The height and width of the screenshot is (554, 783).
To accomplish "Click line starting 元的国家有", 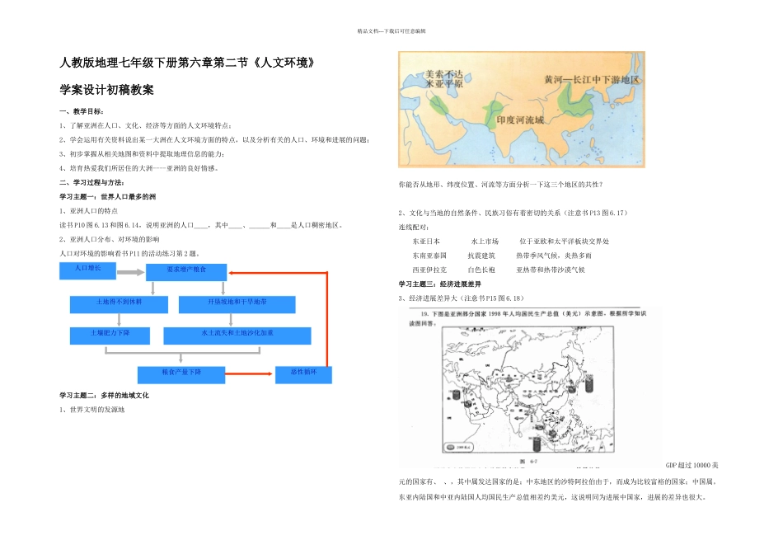I will pyautogui.click(x=558, y=482).
